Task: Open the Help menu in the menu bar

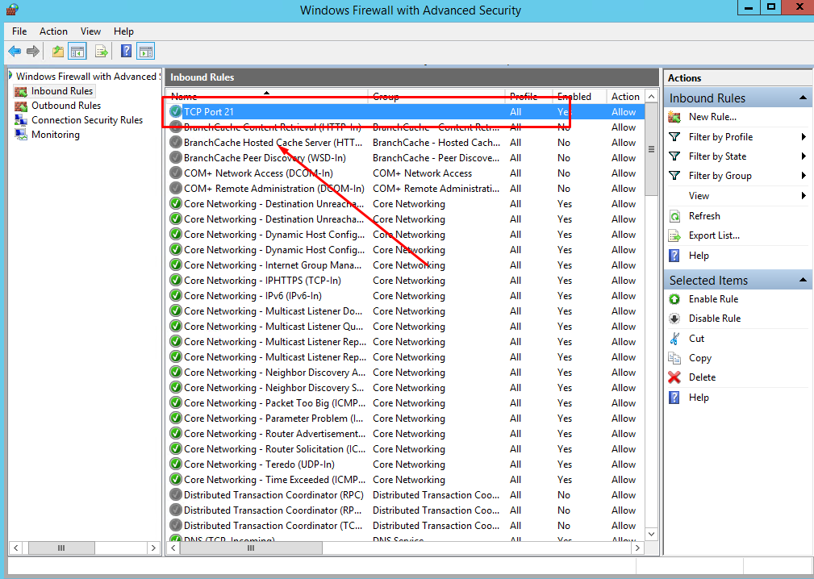Action: point(123,31)
